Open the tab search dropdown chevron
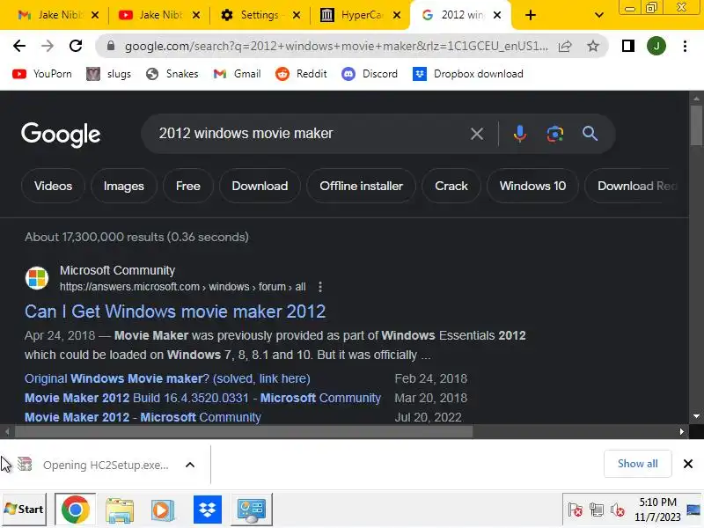 click(599, 15)
